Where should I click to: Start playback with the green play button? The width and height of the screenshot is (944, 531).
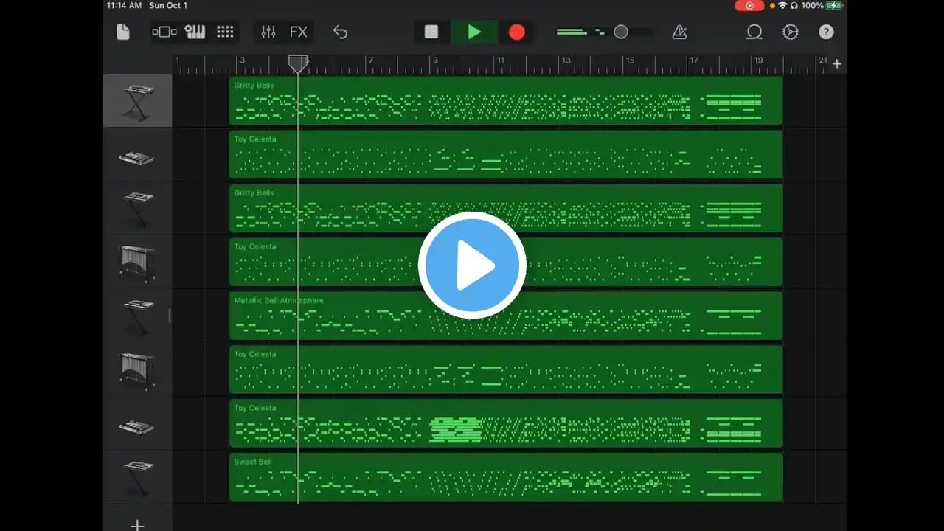pos(474,32)
